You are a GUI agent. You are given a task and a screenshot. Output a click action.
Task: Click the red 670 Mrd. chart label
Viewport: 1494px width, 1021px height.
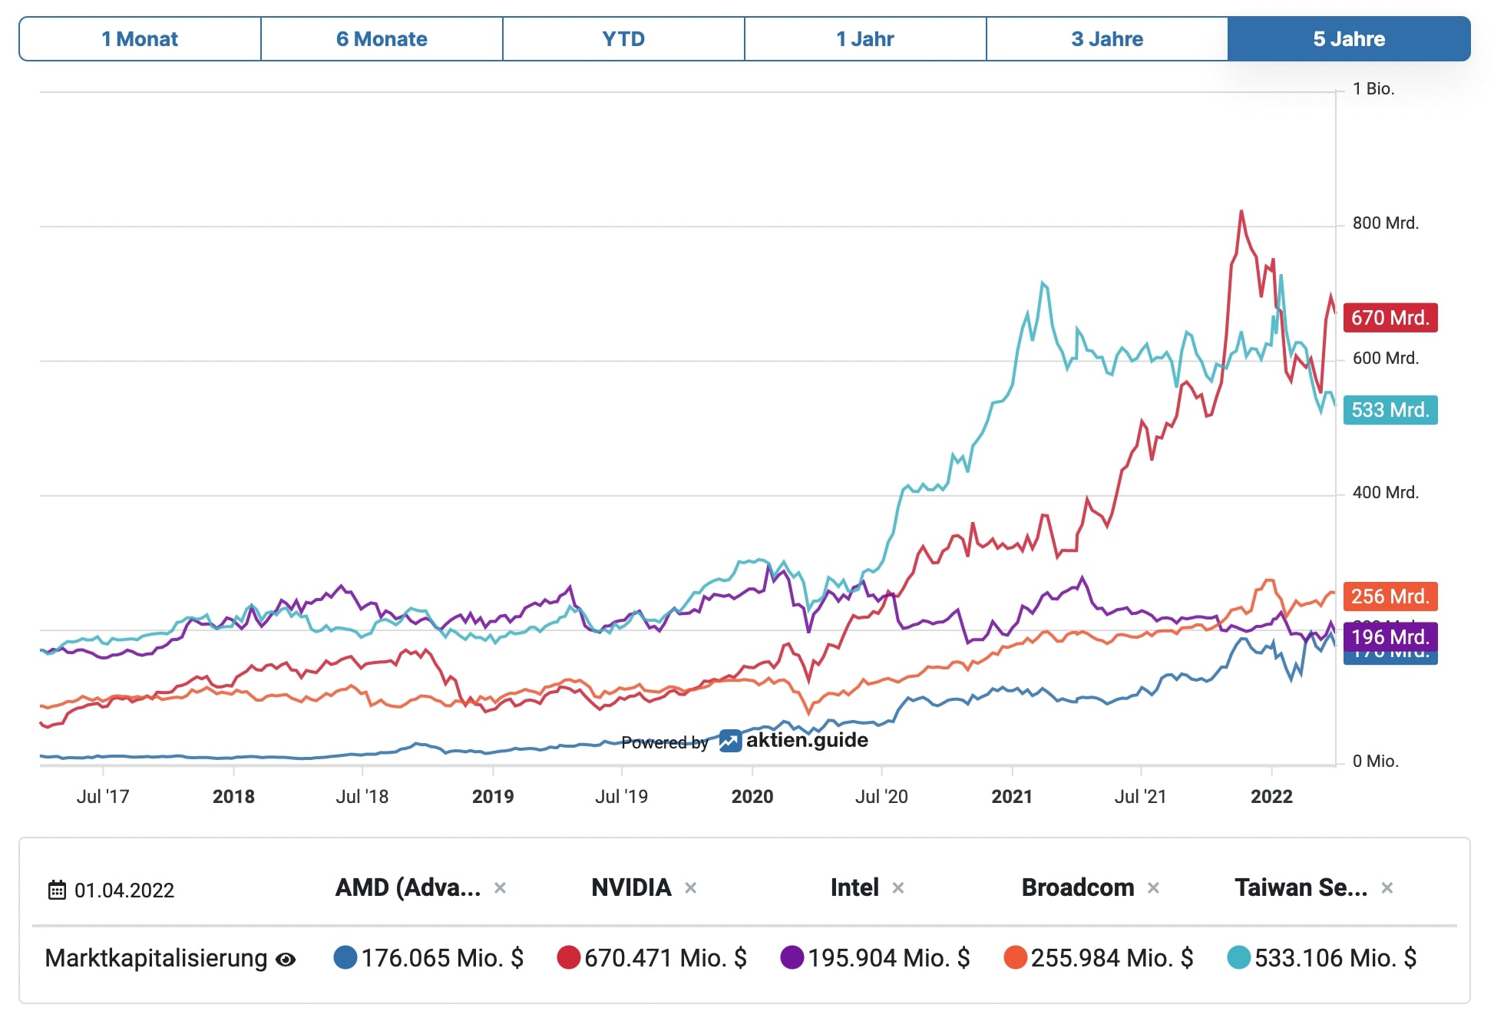tap(1390, 318)
